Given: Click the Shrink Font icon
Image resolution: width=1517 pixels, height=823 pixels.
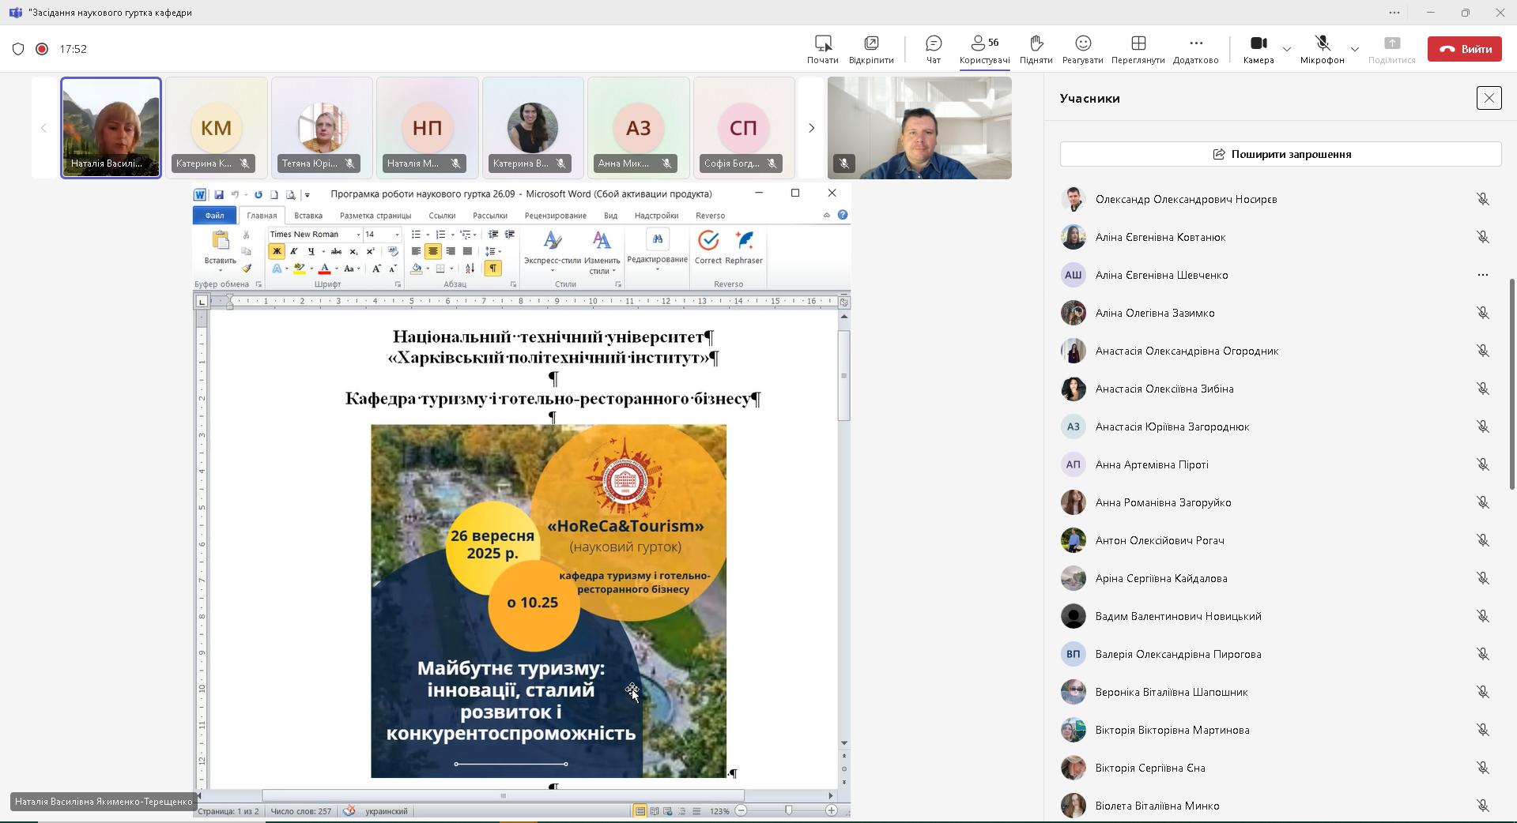Looking at the screenshot, I should coord(392,269).
